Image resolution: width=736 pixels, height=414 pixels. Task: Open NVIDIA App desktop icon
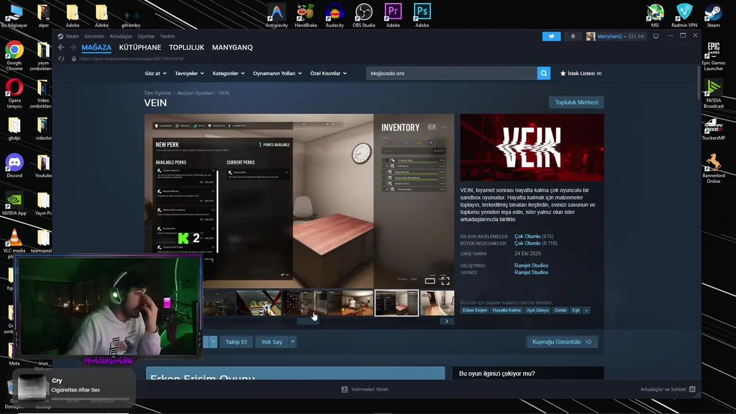[x=14, y=204]
